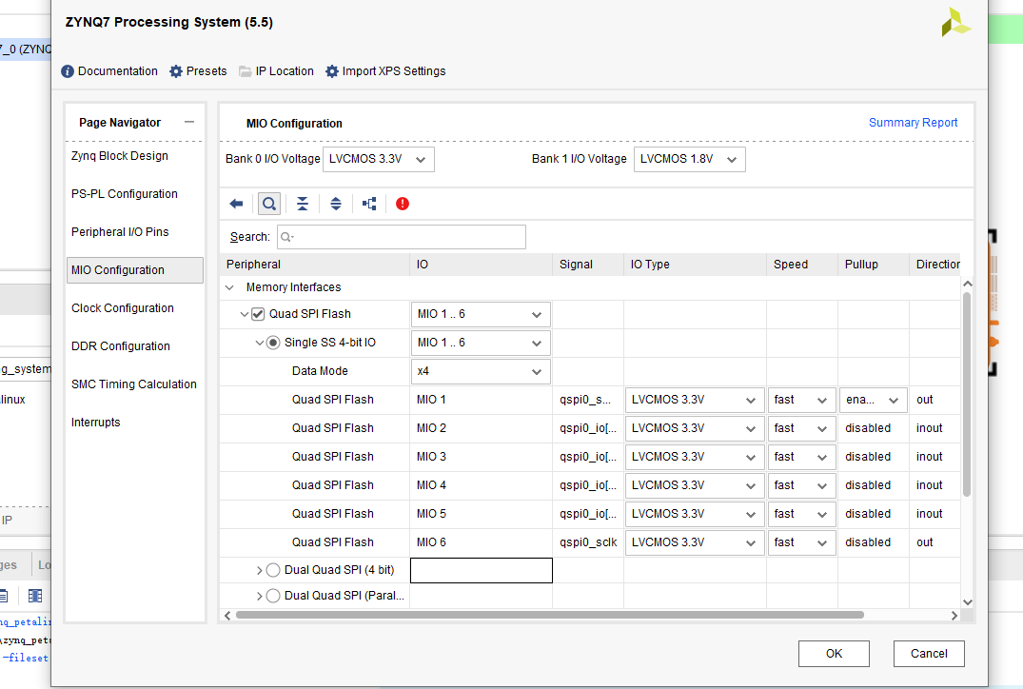Toggle the search magnifier toolbar icon
This screenshot has height=689, width=1023.
pos(269,204)
